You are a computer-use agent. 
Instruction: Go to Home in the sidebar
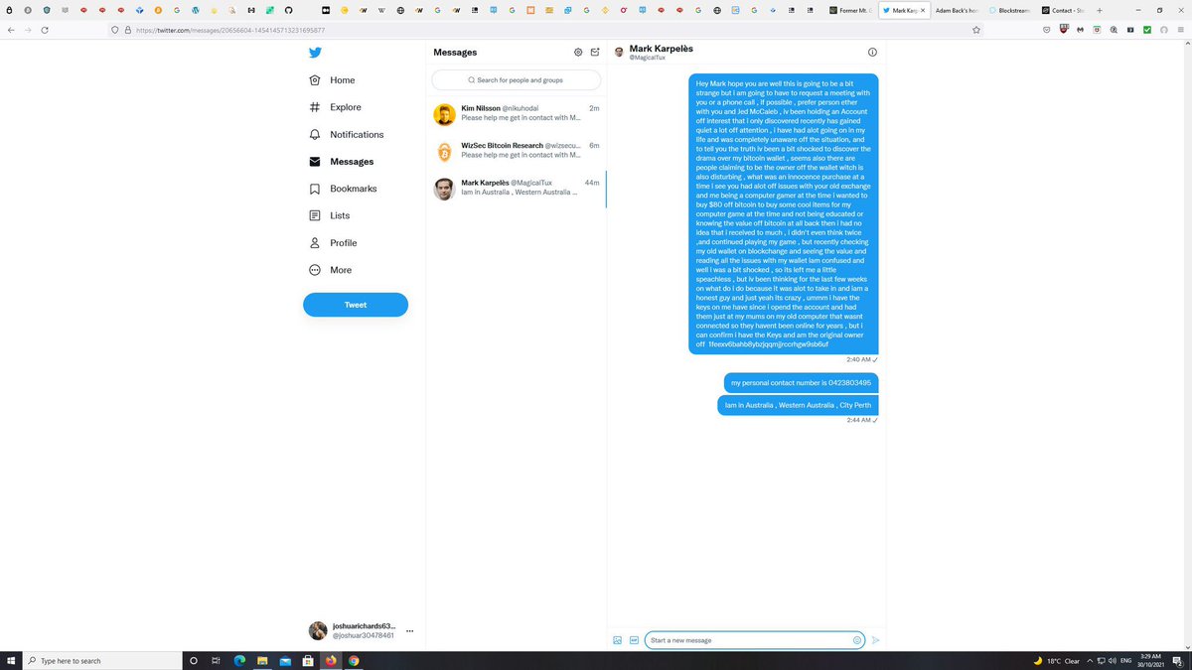(x=332, y=80)
